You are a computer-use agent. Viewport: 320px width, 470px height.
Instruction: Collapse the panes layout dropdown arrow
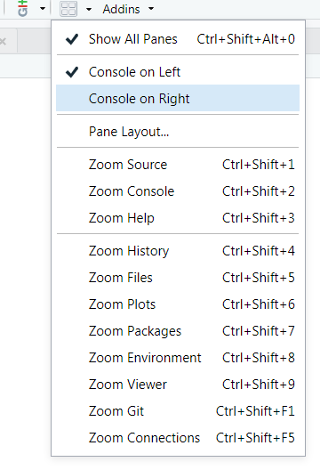(x=89, y=9)
